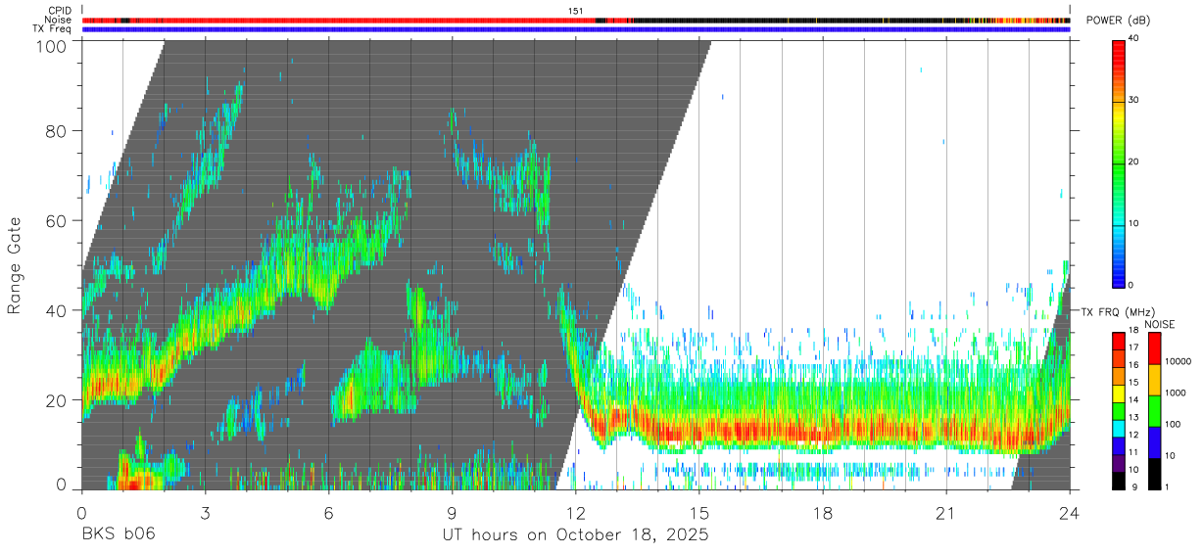Click y-axis tick label 20
The image size is (1203, 555).
(57, 400)
